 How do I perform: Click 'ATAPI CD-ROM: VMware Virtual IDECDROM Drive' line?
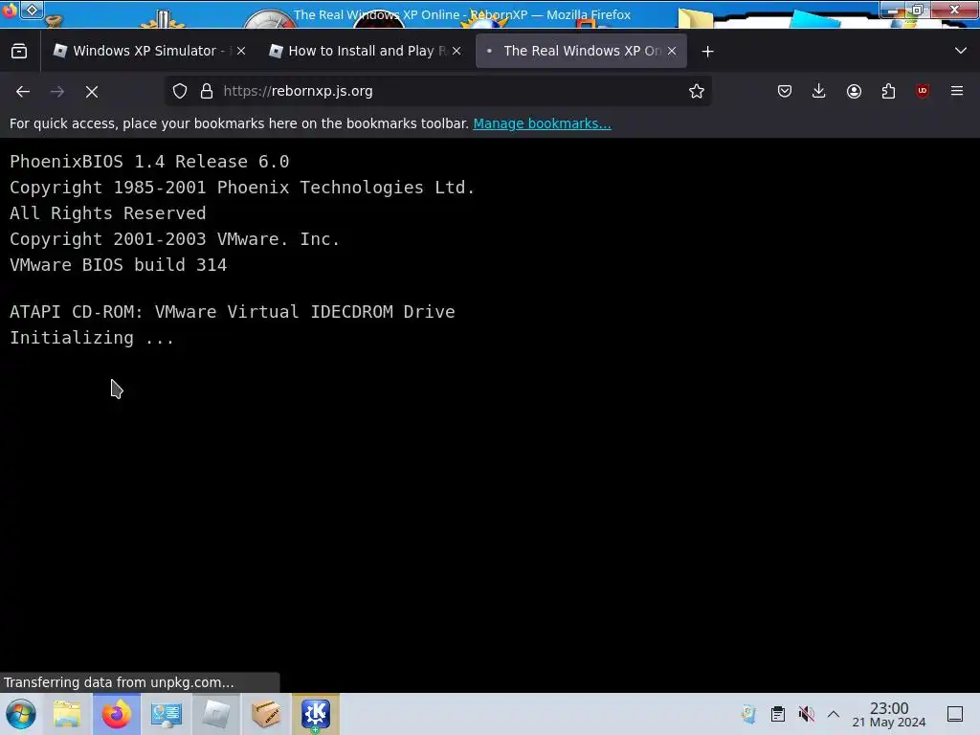(x=233, y=312)
